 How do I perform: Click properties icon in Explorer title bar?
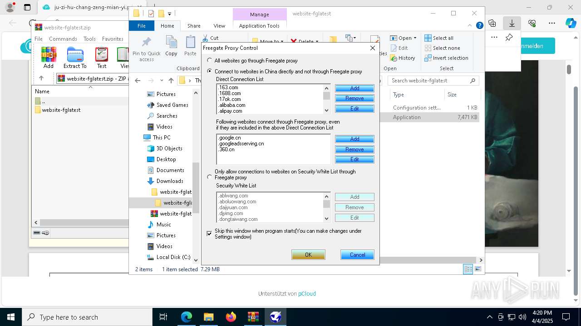tap(151, 14)
